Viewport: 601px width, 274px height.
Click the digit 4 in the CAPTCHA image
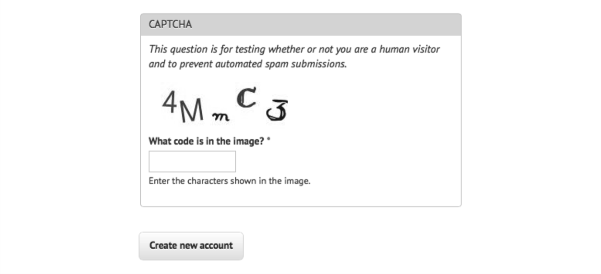pyautogui.click(x=169, y=102)
